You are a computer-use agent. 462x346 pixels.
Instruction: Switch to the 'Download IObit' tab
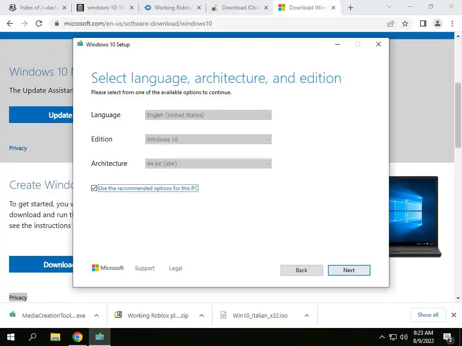239,8
